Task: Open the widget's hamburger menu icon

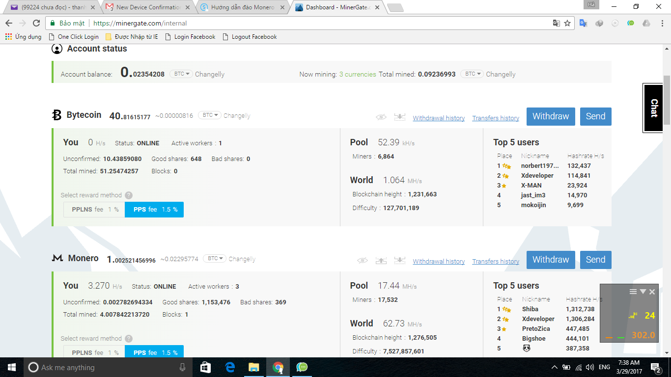Action: pos(633,292)
